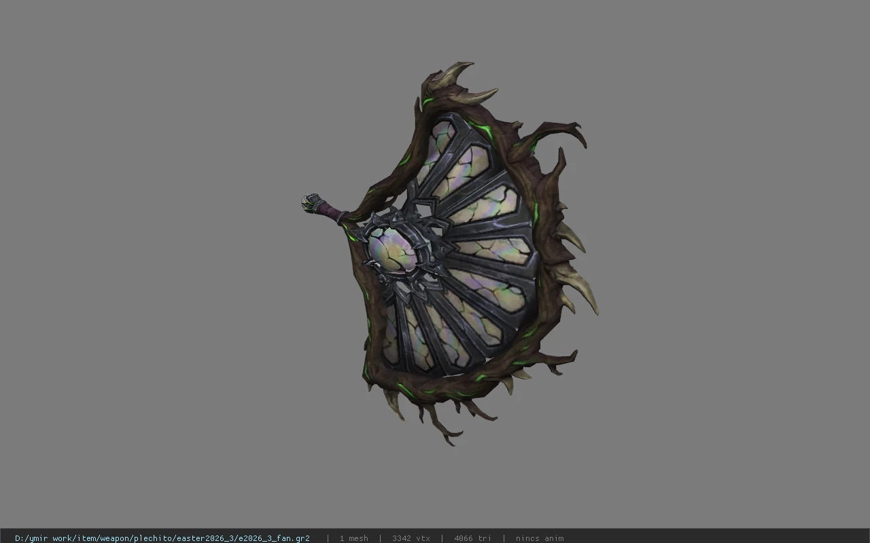Click the '1 mesh' status bar entry
Screen dimensions: 870x543
tap(354, 538)
